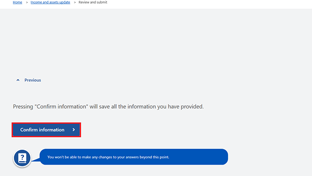Expand the Previous step label
The width and height of the screenshot is (312, 176).
click(33, 80)
